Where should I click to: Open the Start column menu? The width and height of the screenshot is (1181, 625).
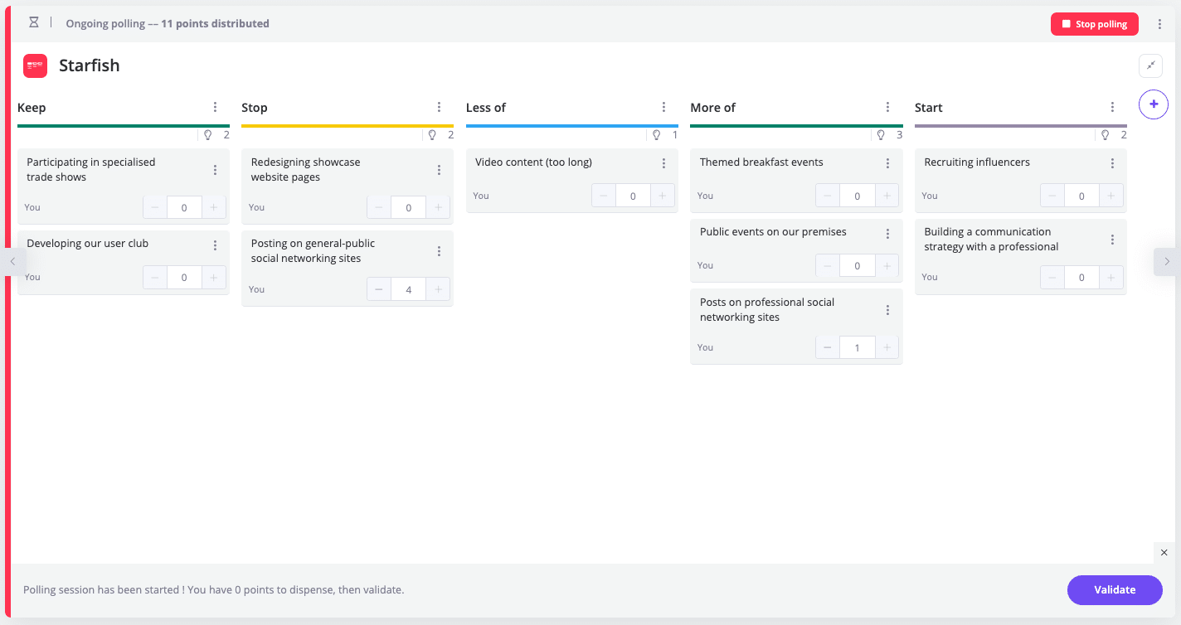1112,107
